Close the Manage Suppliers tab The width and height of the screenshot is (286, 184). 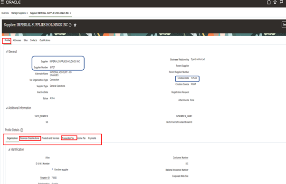tap(27, 13)
